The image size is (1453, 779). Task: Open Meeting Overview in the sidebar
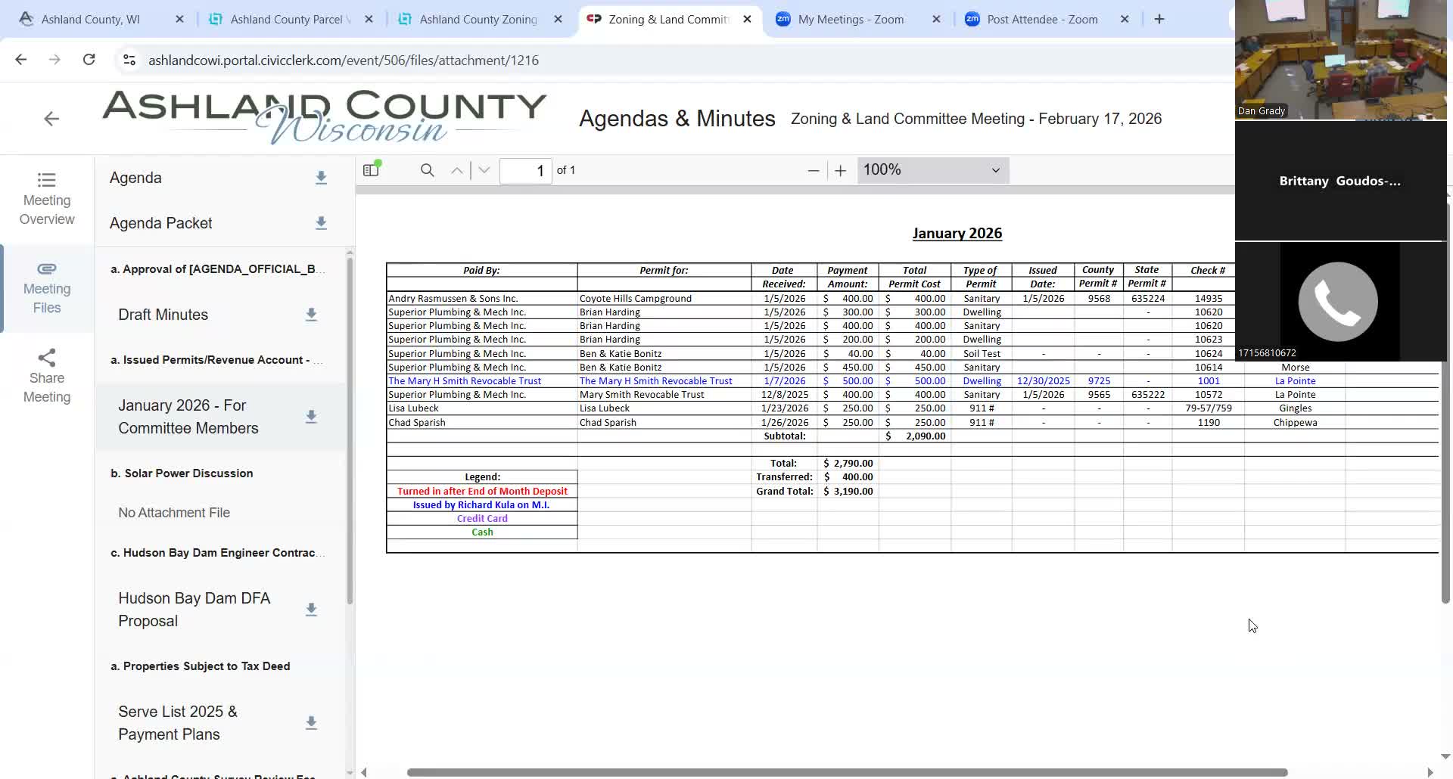click(47, 199)
